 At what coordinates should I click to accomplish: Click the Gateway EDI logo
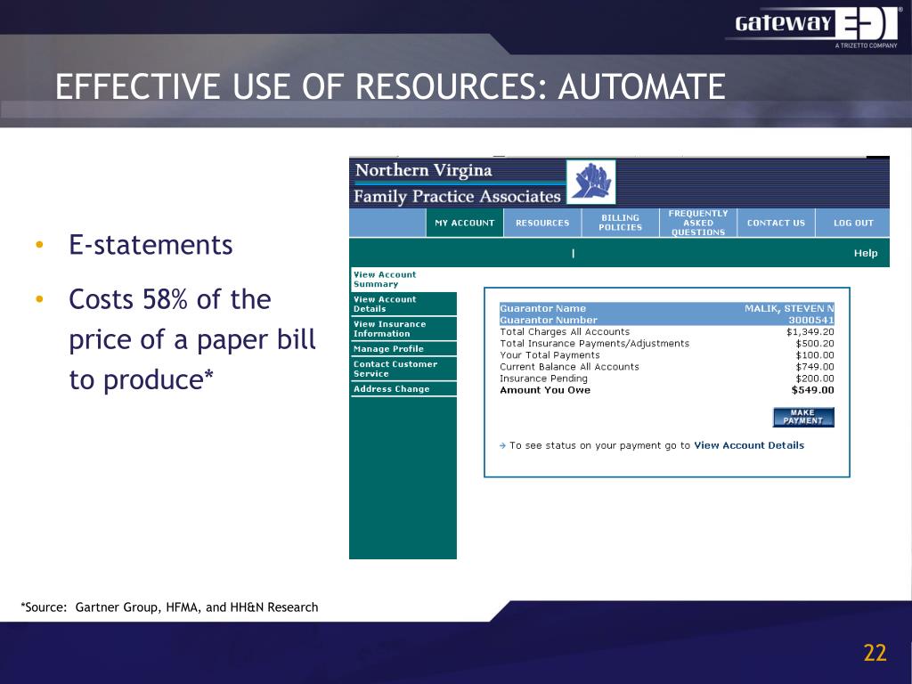point(816,26)
